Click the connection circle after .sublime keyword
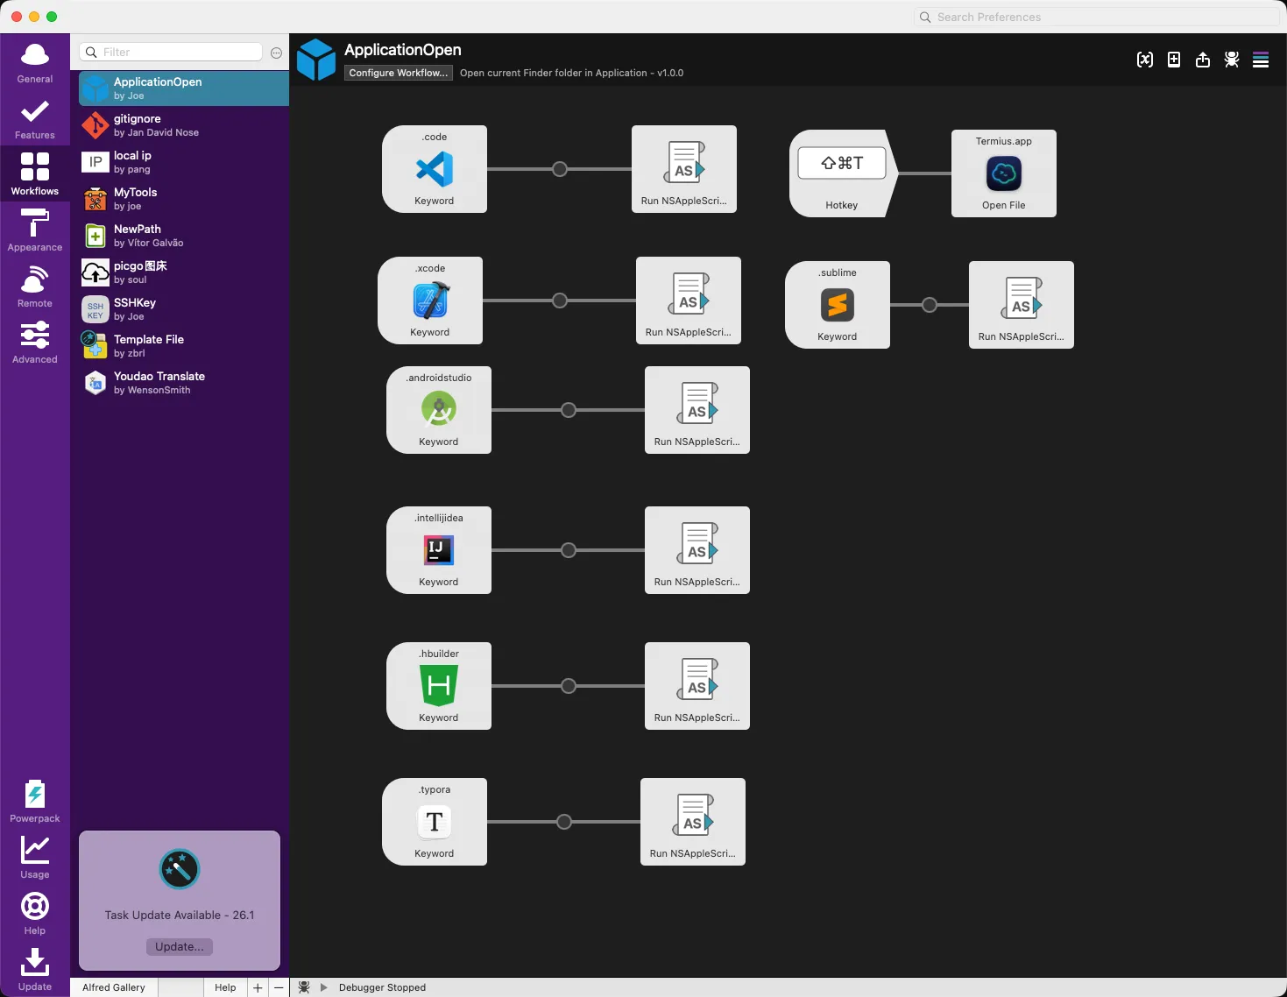The image size is (1287, 997). (930, 305)
